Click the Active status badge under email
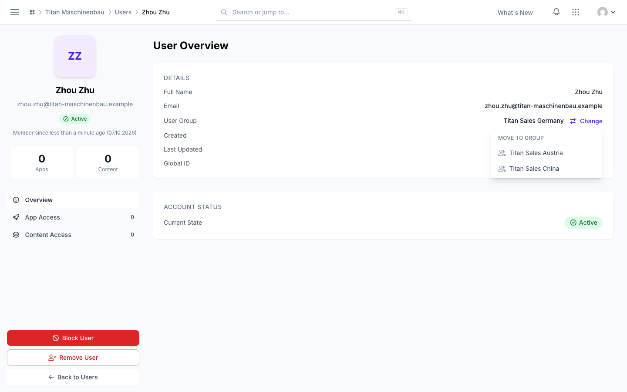Image resolution: width=627 pixels, height=392 pixels. click(x=75, y=119)
